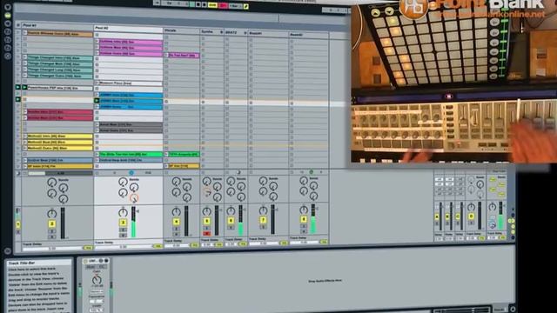Open File Browser 3 in sidebar
This screenshot has width=557, height=313.
8,48
